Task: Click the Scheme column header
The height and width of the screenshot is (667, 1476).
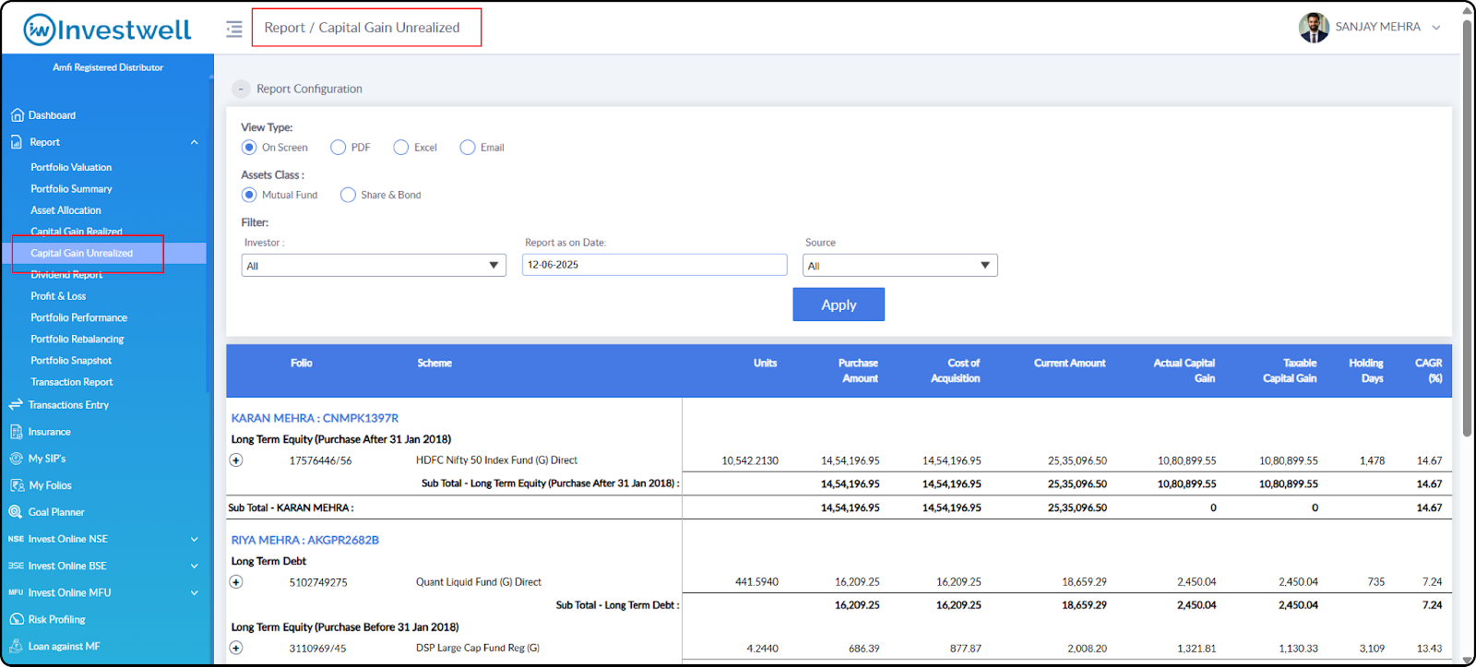Action: [x=434, y=363]
